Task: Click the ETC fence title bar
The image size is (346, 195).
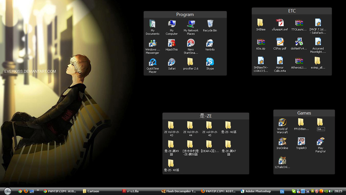Action: pyautogui.click(x=292, y=11)
